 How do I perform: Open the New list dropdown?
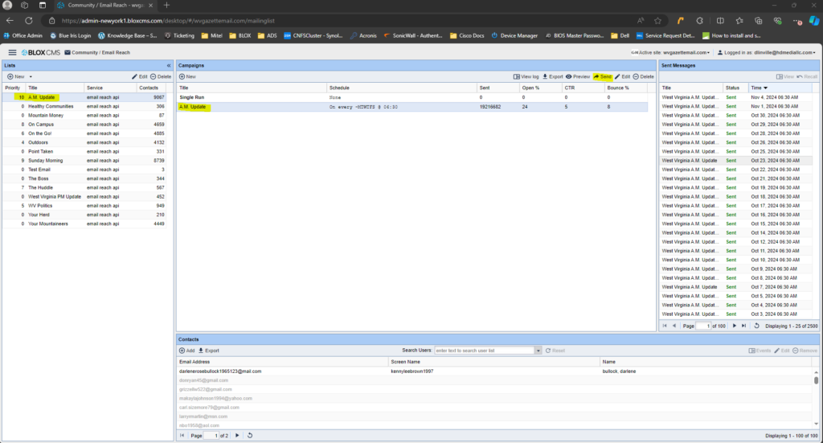tap(16, 76)
